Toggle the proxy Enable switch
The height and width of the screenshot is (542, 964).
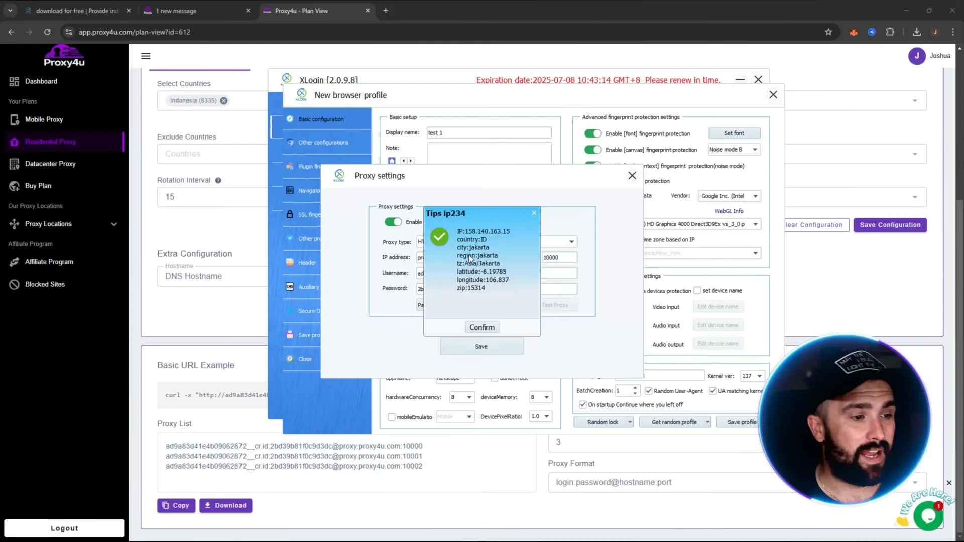(x=393, y=222)
